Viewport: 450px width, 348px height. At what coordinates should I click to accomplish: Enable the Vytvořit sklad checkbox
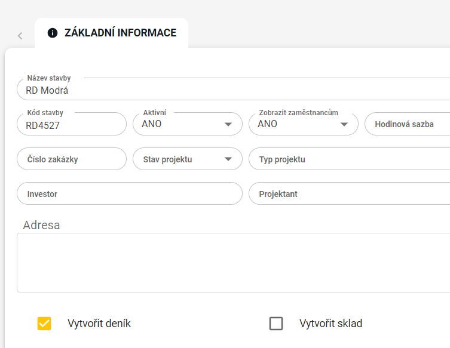pyautogui.click(x=276, y=324)
